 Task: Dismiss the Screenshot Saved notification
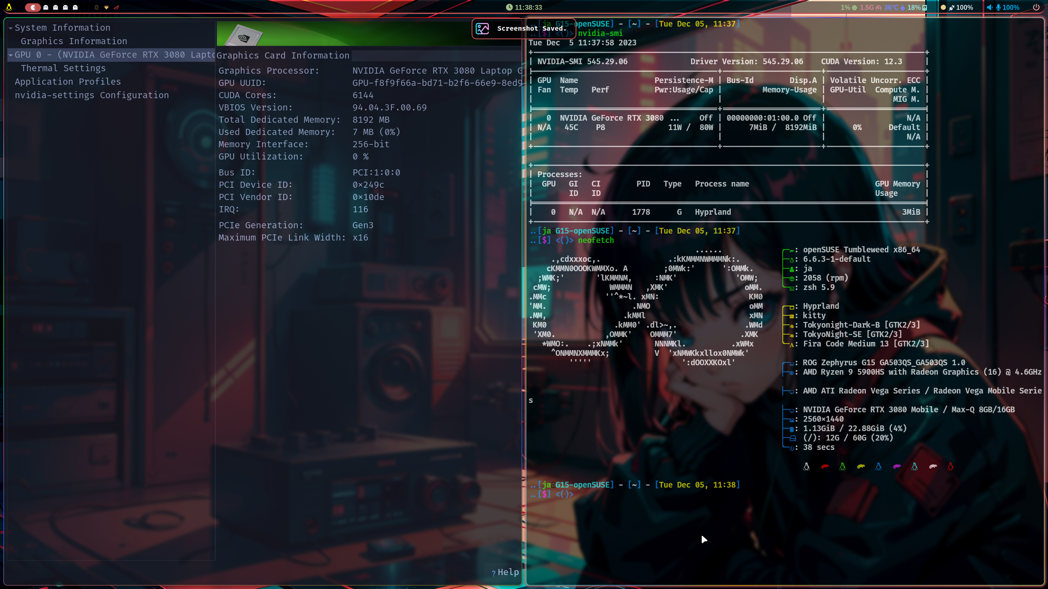point(523,29)
